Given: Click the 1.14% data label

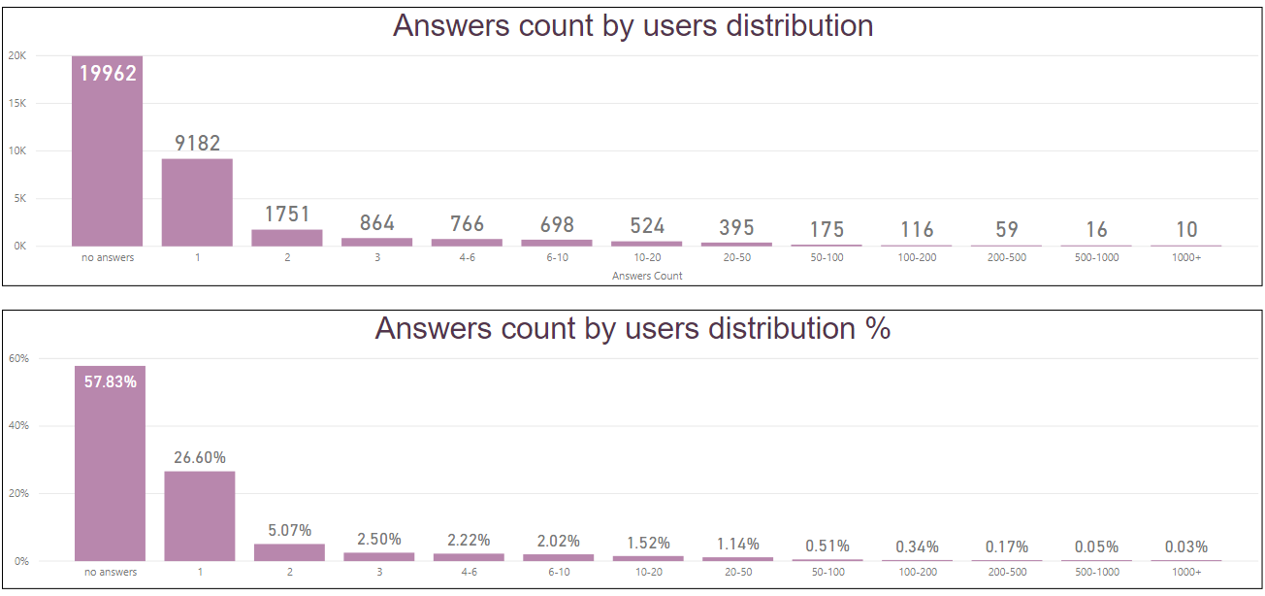Looking at the screenshot, I should pyautogui.click(x=738, y=545).
